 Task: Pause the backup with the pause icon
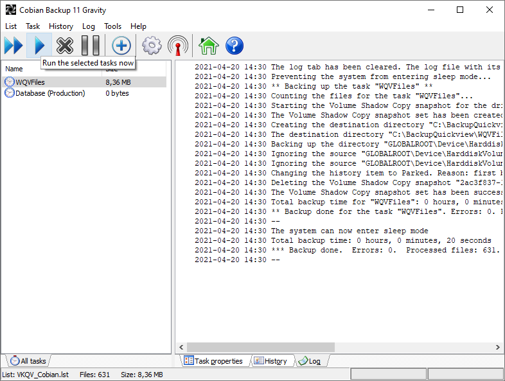(90, 46)
